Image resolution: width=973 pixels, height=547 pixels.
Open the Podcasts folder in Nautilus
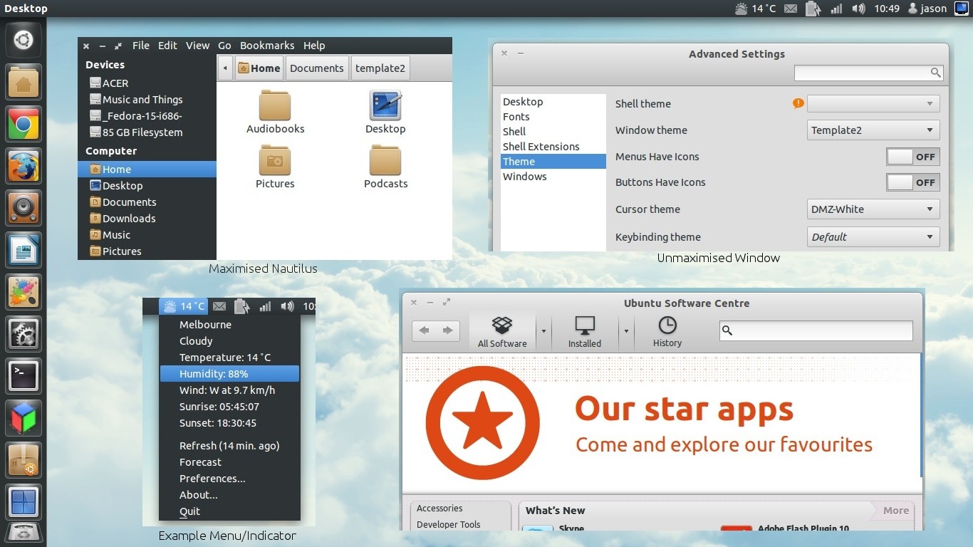coord(385,167)
